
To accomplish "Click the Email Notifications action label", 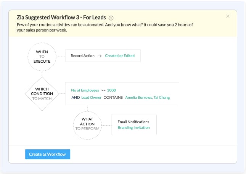I will point(133,122).
